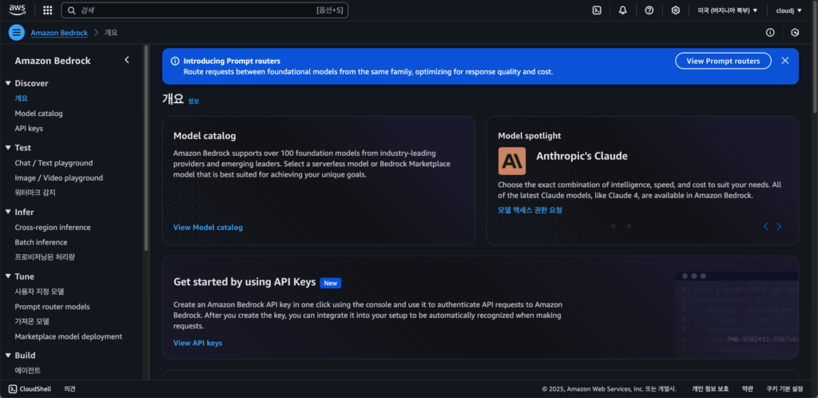This screenshot has height=398, width=818.
Task: Follow the View API keys link
Action: [198, 343]
